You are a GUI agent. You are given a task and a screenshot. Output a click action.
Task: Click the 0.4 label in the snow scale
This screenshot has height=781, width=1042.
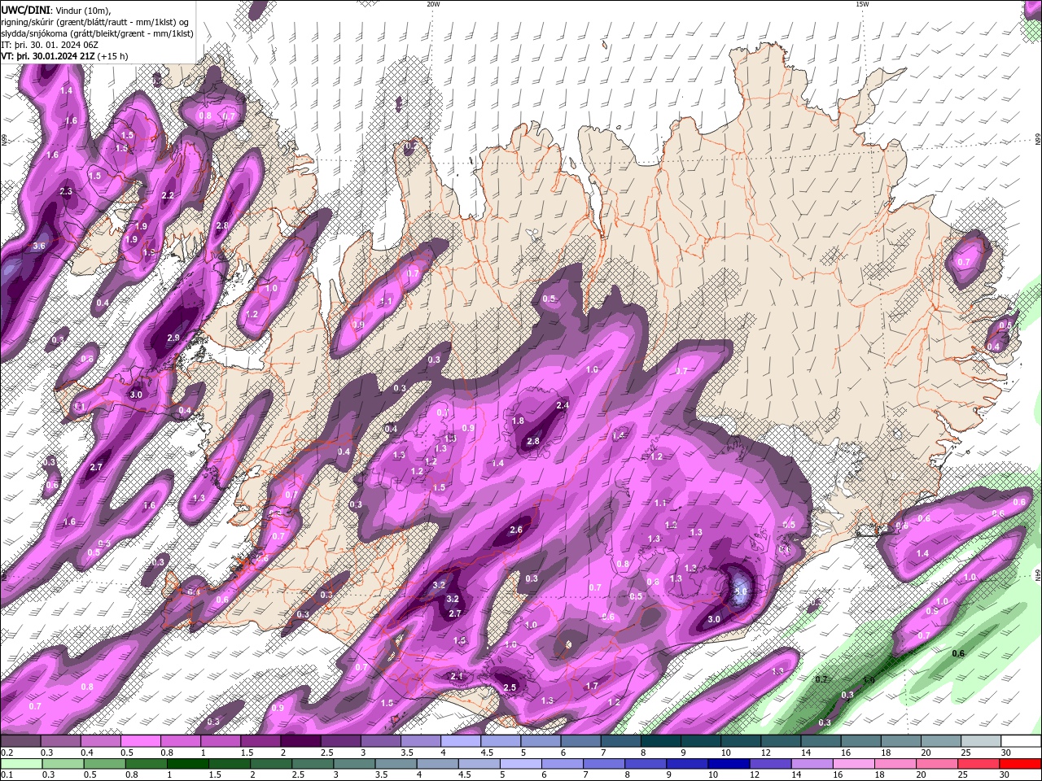click(86, 753)
